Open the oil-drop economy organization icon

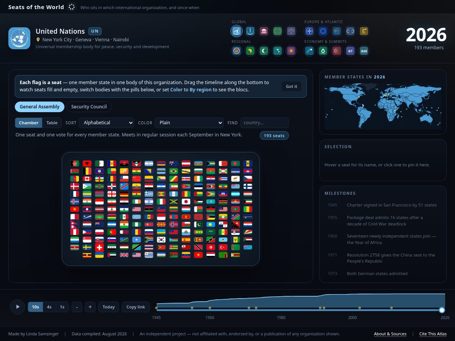(x=323, y=50)
